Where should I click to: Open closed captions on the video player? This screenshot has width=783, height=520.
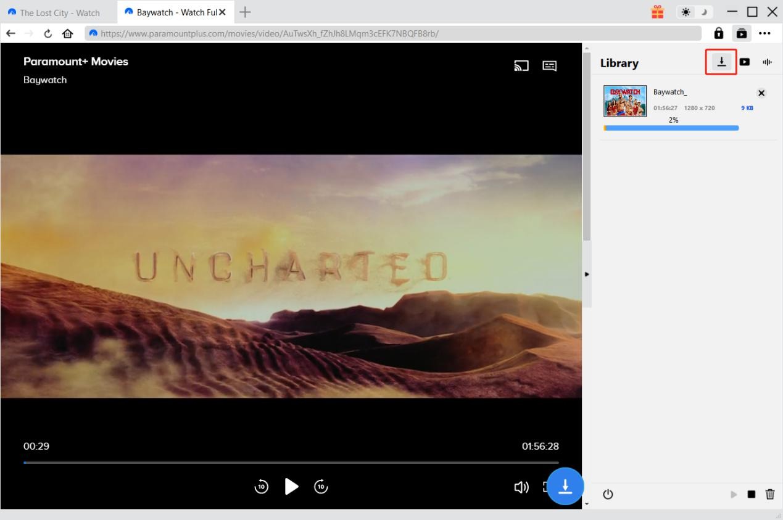tap(549, 65)
